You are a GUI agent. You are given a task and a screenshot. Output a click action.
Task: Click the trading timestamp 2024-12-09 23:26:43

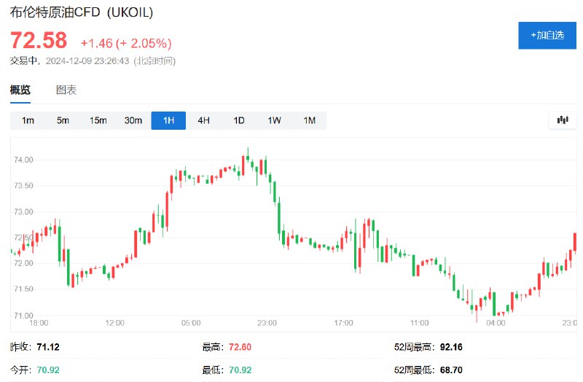point(87,61)
